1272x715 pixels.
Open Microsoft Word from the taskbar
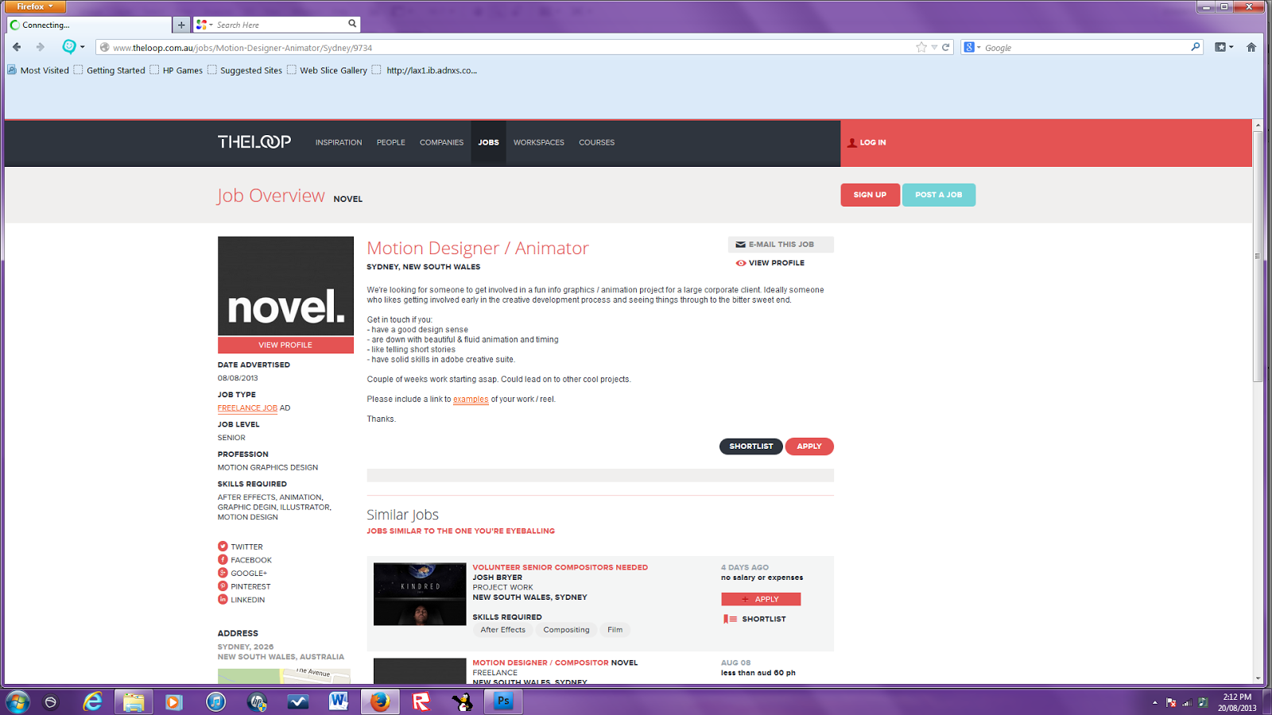[338, 701]
